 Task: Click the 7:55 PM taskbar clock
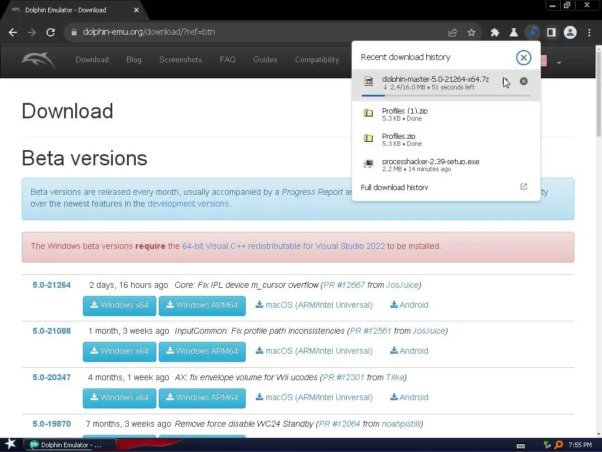pyautogui.click(x=580, y=445)
